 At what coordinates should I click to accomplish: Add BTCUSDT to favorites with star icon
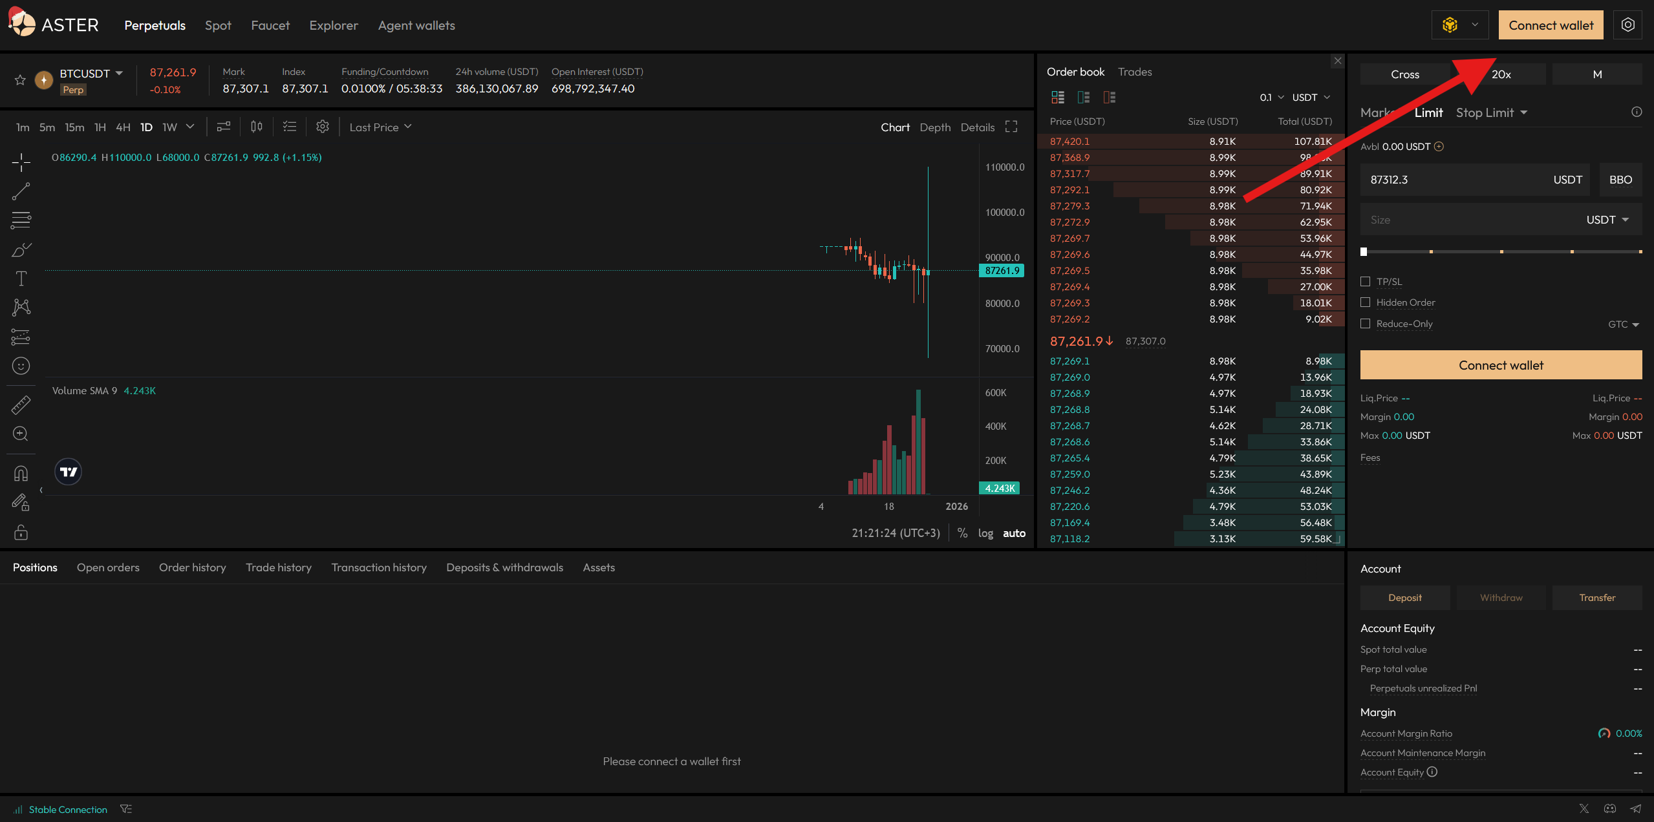(20, 80)
